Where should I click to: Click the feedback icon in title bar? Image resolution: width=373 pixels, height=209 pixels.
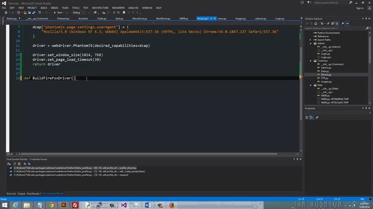coord(302,2)
